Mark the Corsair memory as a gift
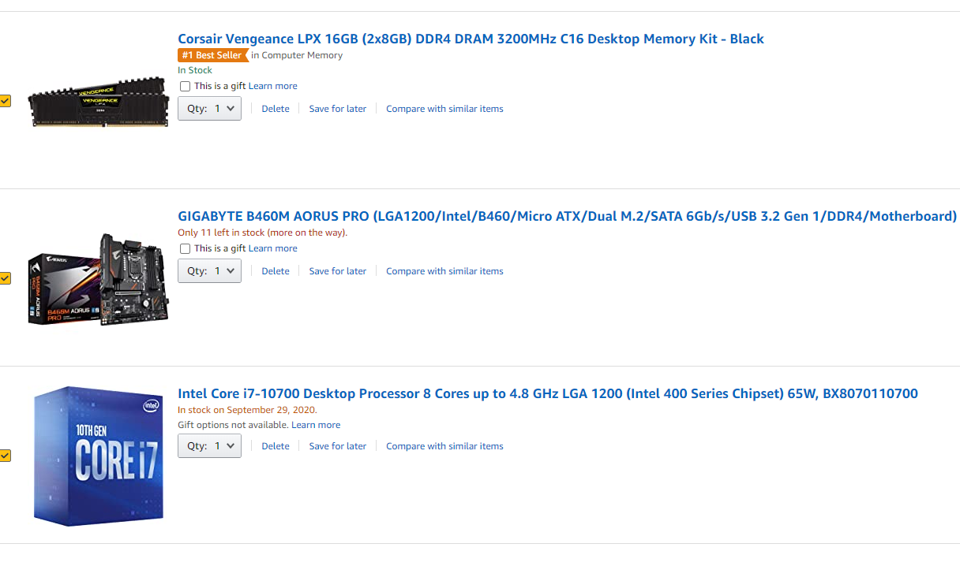Viewport: 960px width, 566px height. 185,86
